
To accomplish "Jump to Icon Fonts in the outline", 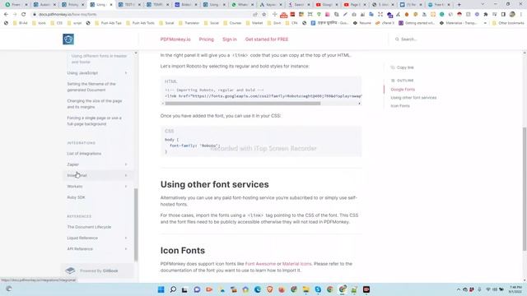I will click(x=400, y=106).
